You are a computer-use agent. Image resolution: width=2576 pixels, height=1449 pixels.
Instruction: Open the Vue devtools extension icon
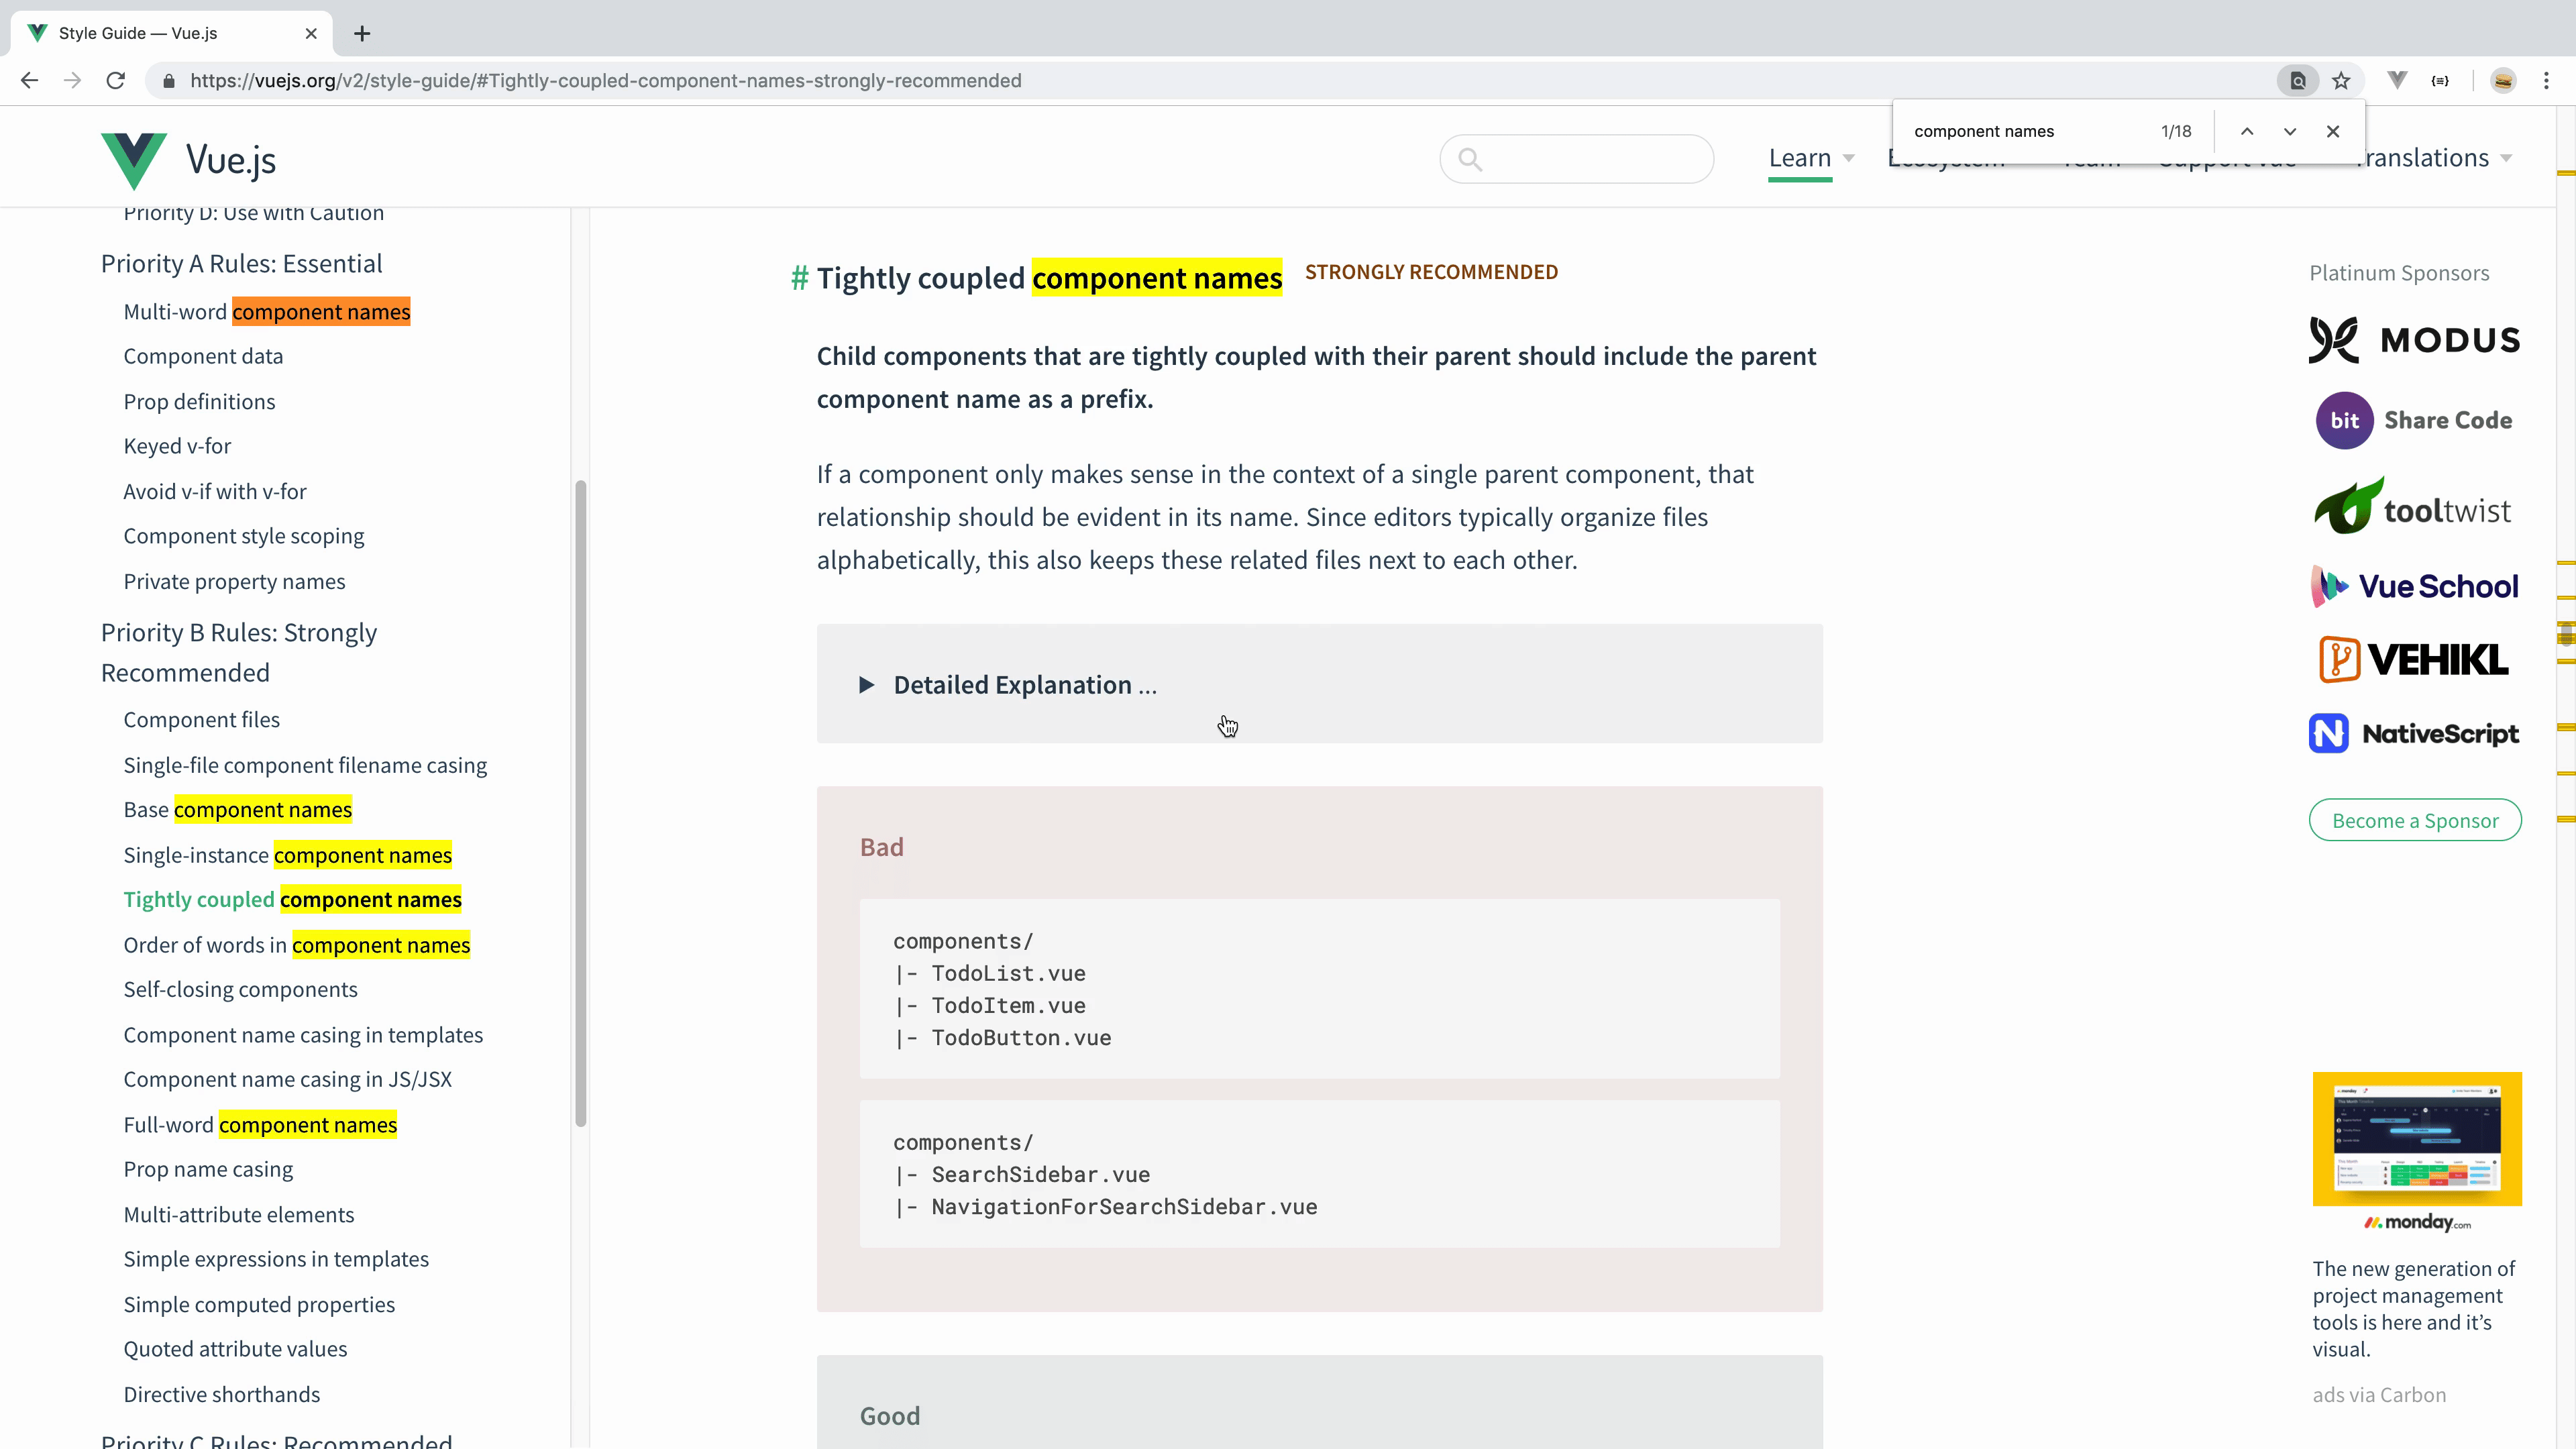pyautogui.click(x=2397, y=81)
